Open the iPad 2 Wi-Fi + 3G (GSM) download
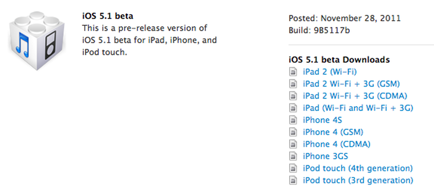This screenshot has width=434, height=196. pyautogui.click(x=351, y=84)
